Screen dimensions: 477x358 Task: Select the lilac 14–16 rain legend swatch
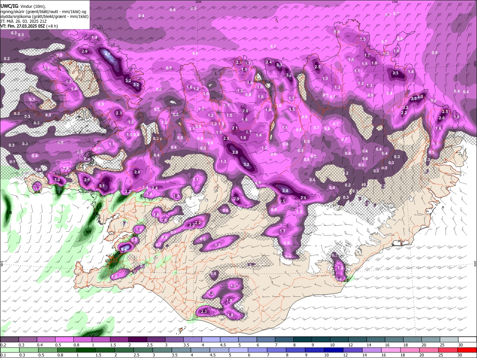point(372,350)
